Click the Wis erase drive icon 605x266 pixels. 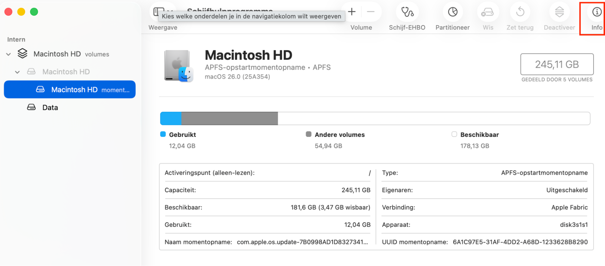tap(488, 12)
